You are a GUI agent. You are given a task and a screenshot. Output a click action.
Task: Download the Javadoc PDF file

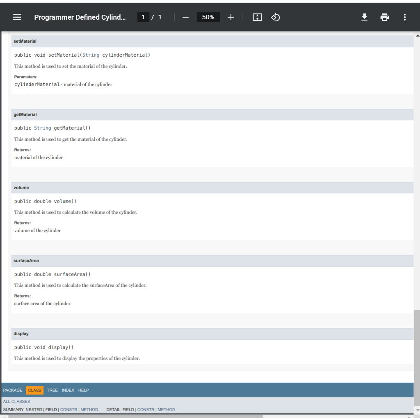364,17
